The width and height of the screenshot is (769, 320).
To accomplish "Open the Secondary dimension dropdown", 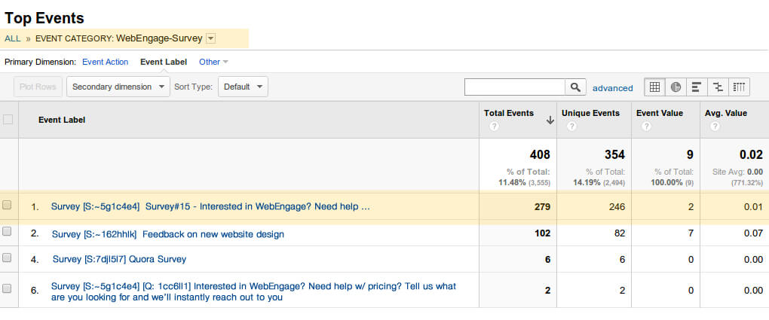I will pyautogui.click(x=118, y=87).
